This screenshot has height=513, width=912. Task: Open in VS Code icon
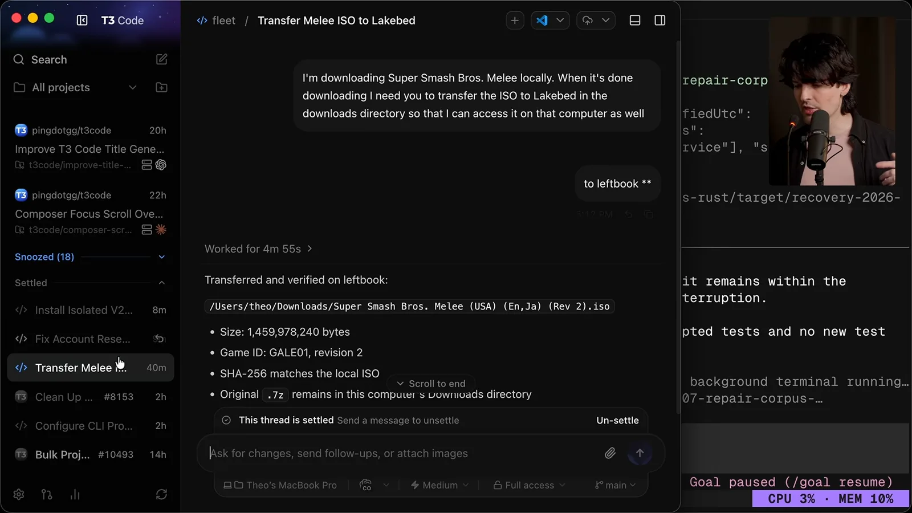[542, 21]
